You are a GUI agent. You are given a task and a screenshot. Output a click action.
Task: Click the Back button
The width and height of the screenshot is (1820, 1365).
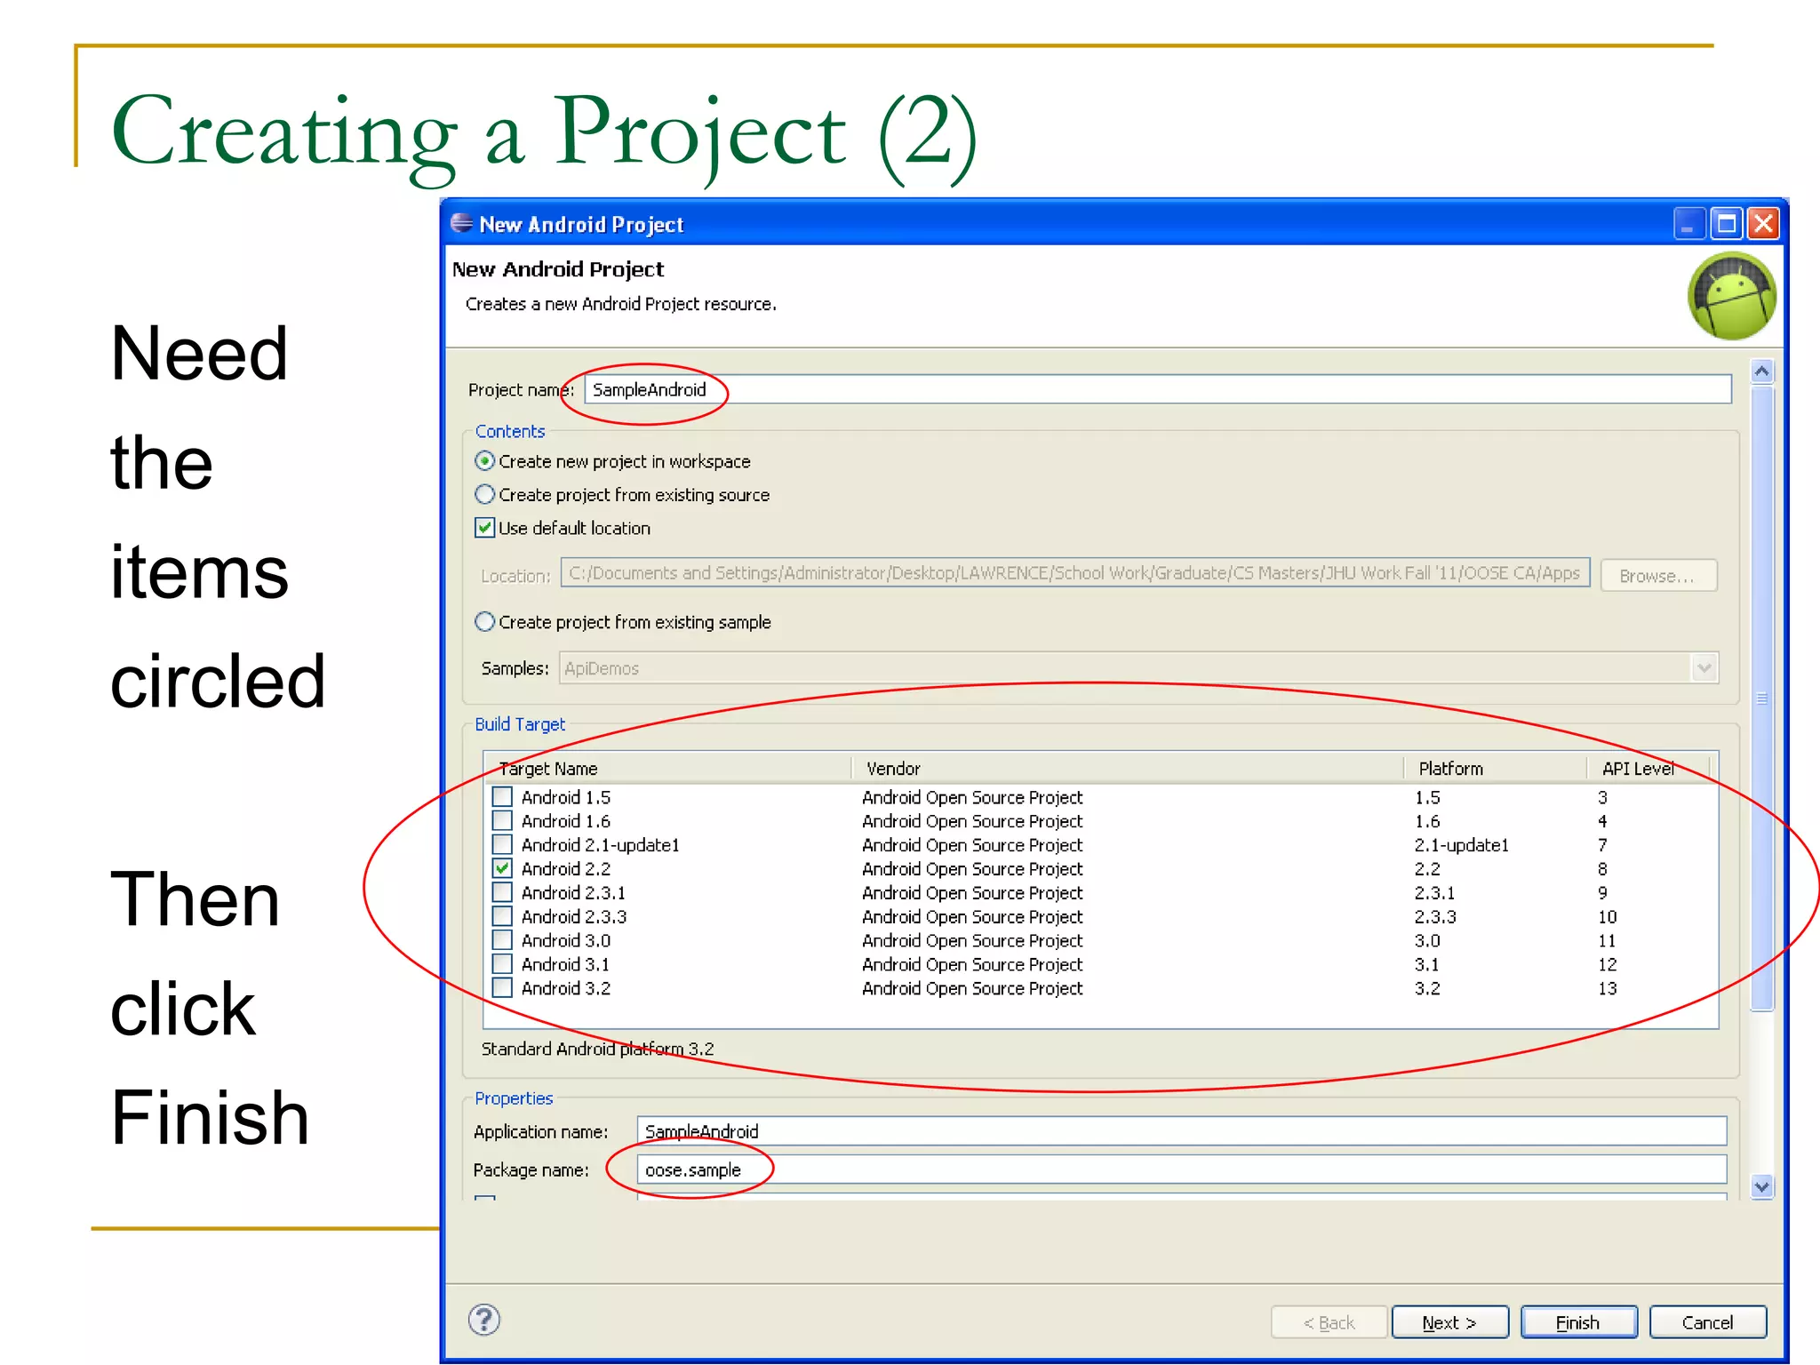1329,1322
